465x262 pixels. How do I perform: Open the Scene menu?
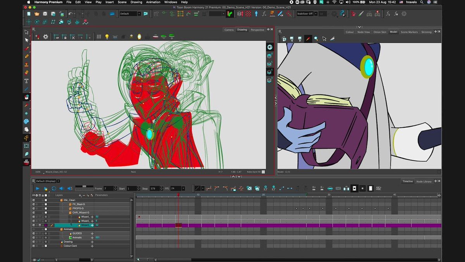[122, 2]
